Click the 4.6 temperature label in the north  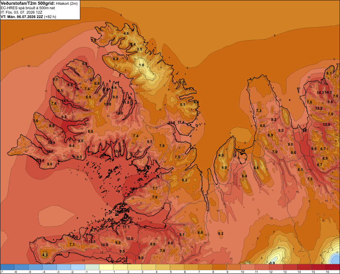pyautogui.click(x=126, y=33)
